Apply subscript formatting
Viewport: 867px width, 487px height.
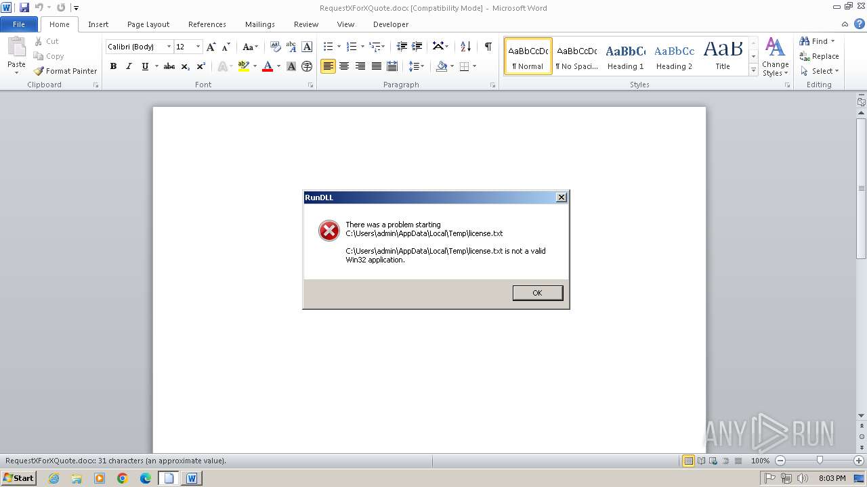[x=185, y=66]
